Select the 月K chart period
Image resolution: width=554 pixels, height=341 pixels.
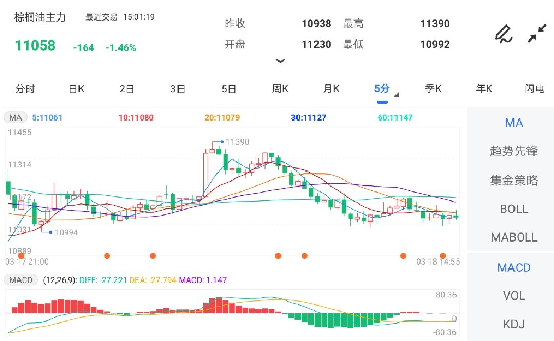[x=331, y=89]
